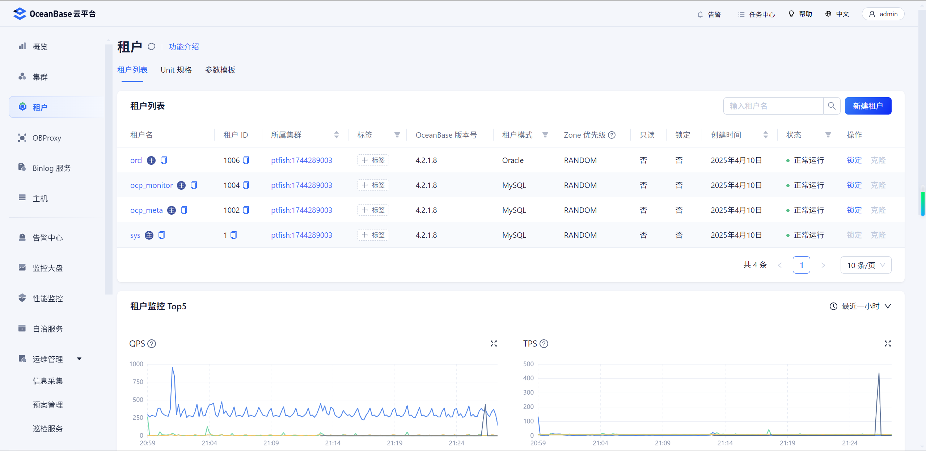Open 任务中心 task center in header
This screenshot has height=451, width=926.
click(x=756, y=14)
